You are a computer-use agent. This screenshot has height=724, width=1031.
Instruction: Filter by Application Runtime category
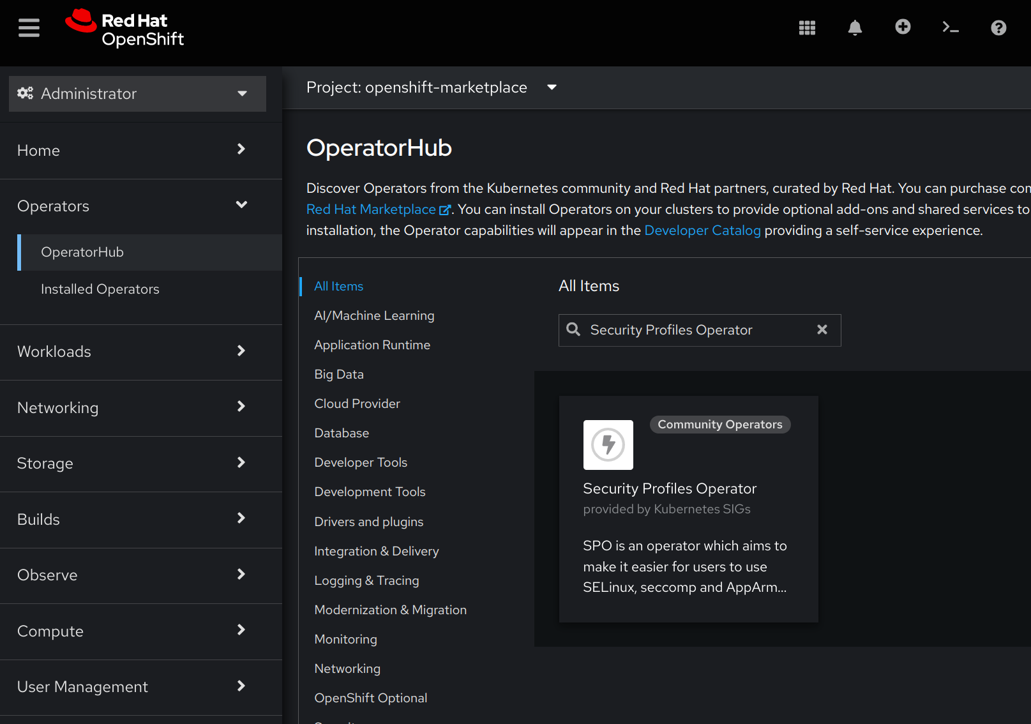click(372, 345)
